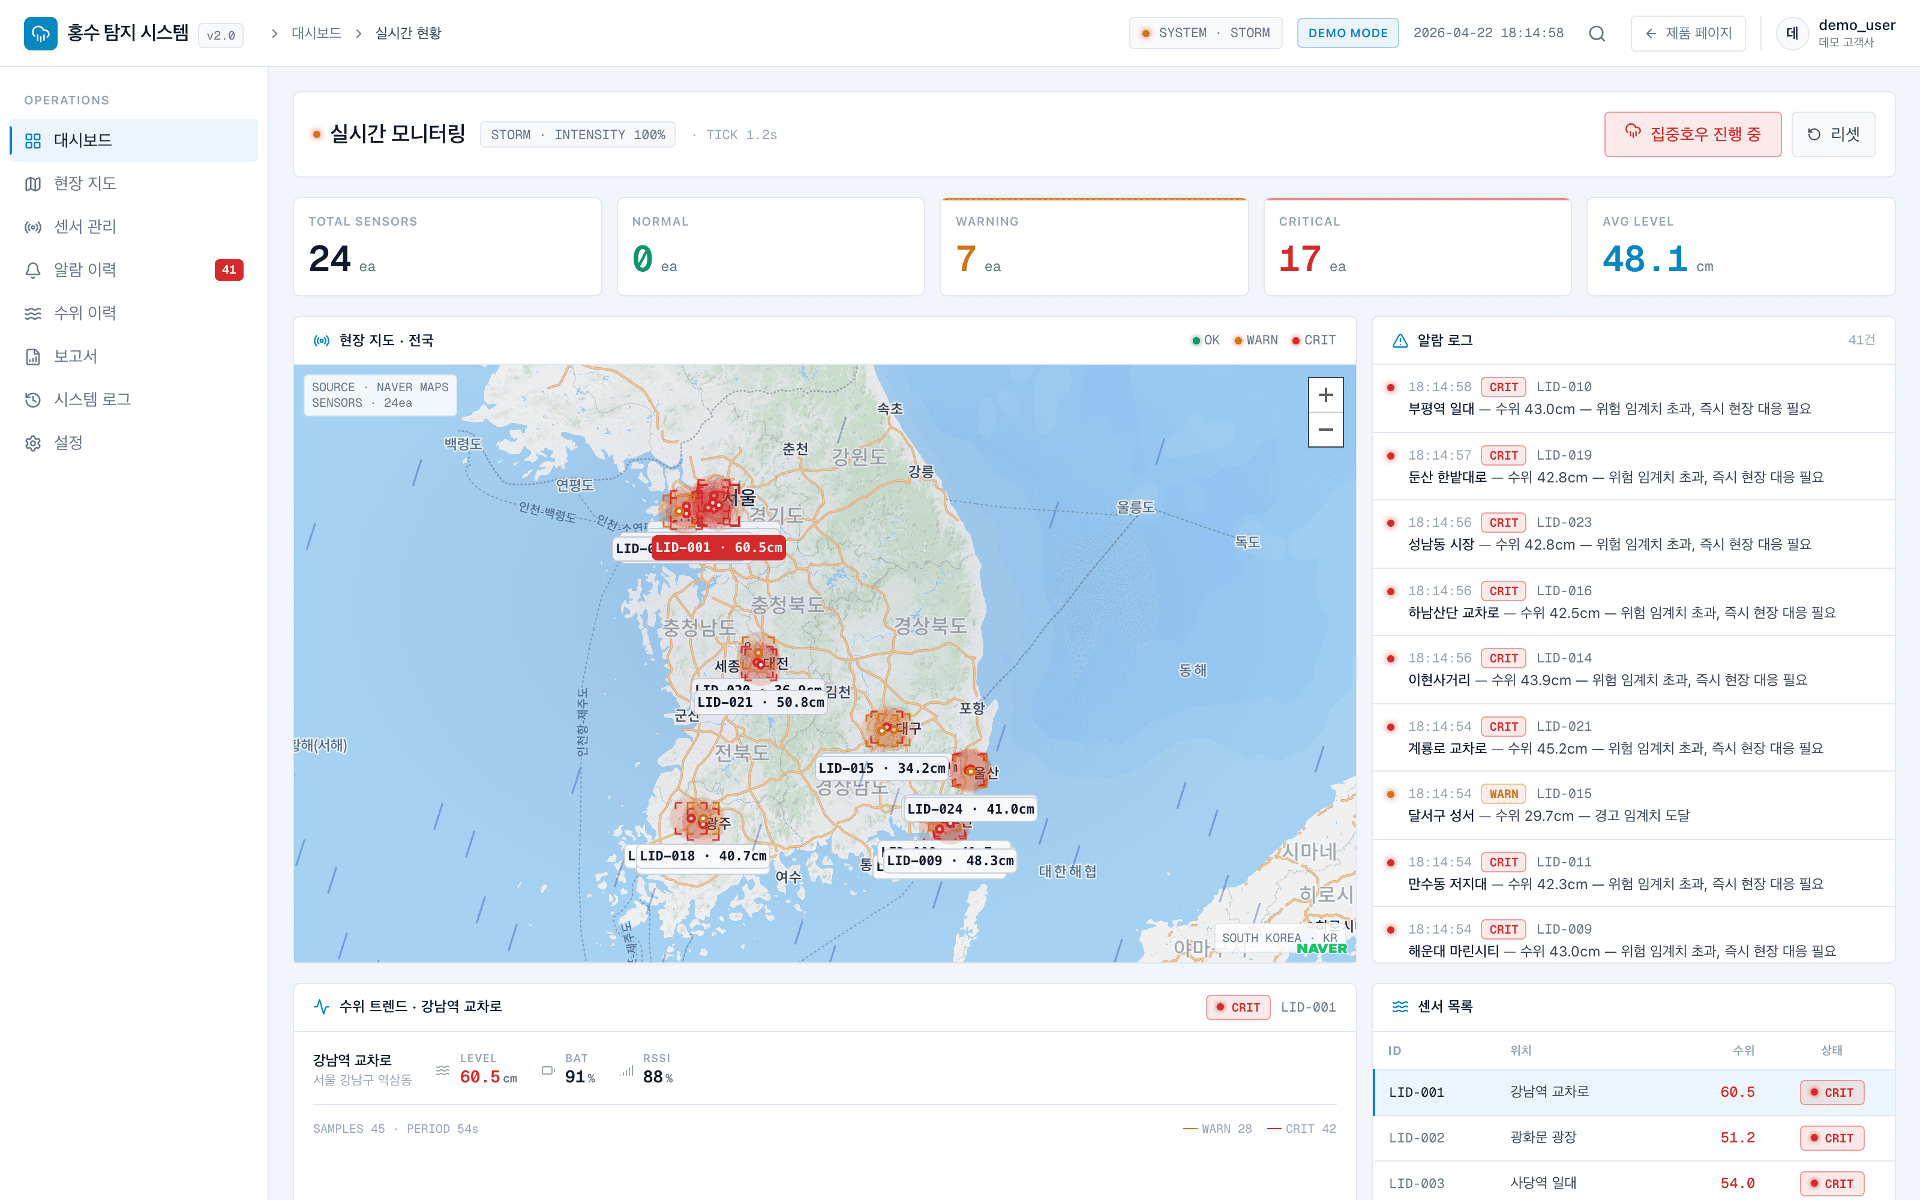Click the LID-001 60.5cm map marker label
Image resolution: width=1920 pixels, height=1200 pixels.
[x=718, y=548]
